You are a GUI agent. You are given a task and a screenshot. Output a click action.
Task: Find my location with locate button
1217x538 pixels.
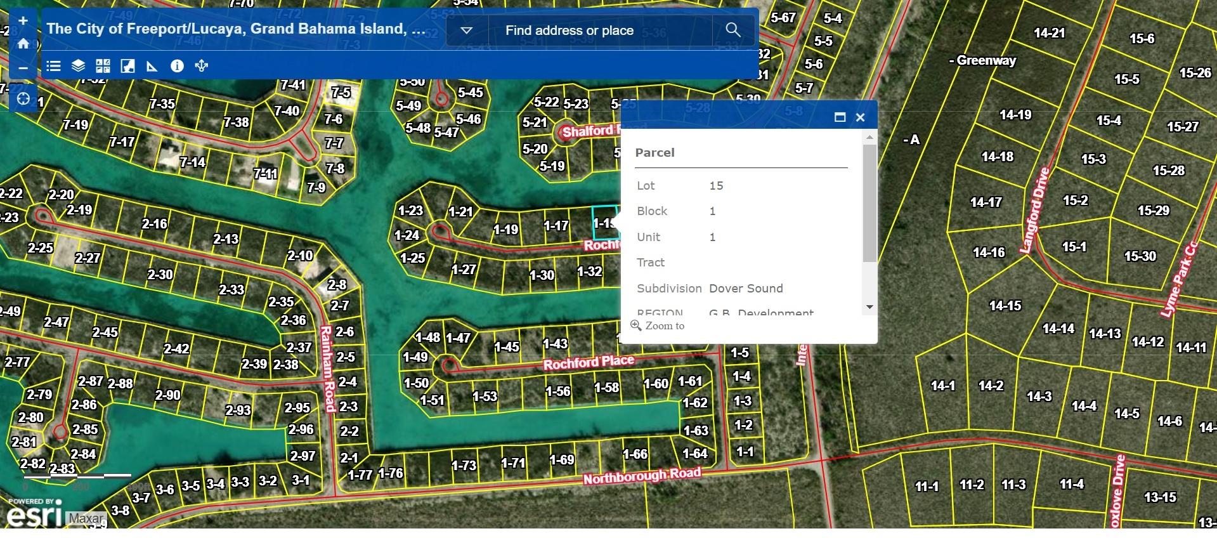pos(23,99)
